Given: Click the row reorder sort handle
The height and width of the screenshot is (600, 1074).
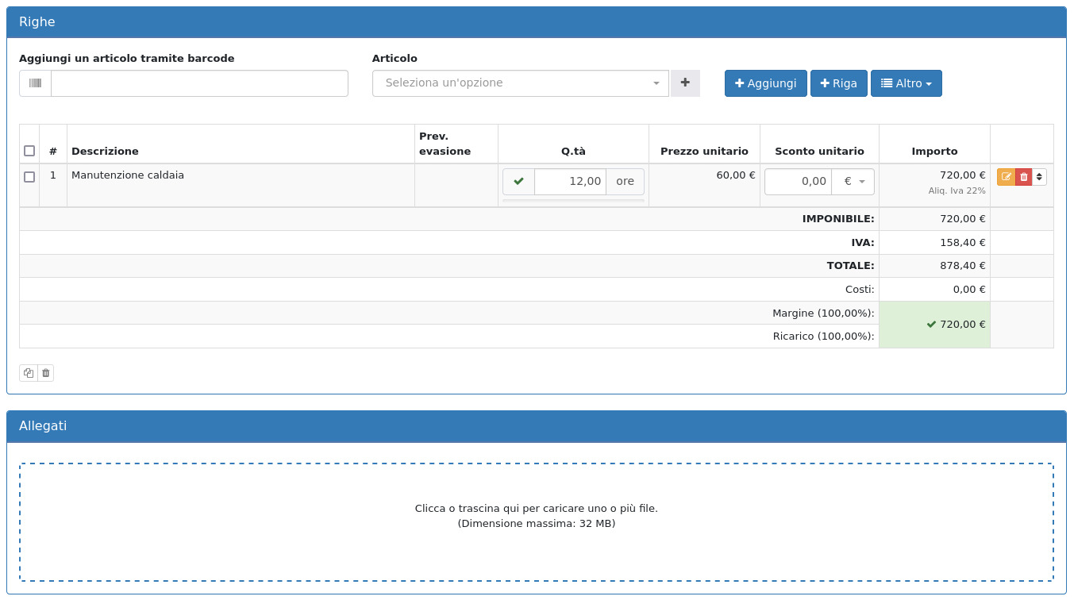Looking at the screenshot, I should (x=1039, y=177).
